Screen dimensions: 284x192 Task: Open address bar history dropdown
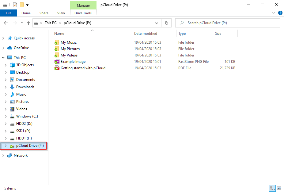pyautogui.click(x=157, y=23)
